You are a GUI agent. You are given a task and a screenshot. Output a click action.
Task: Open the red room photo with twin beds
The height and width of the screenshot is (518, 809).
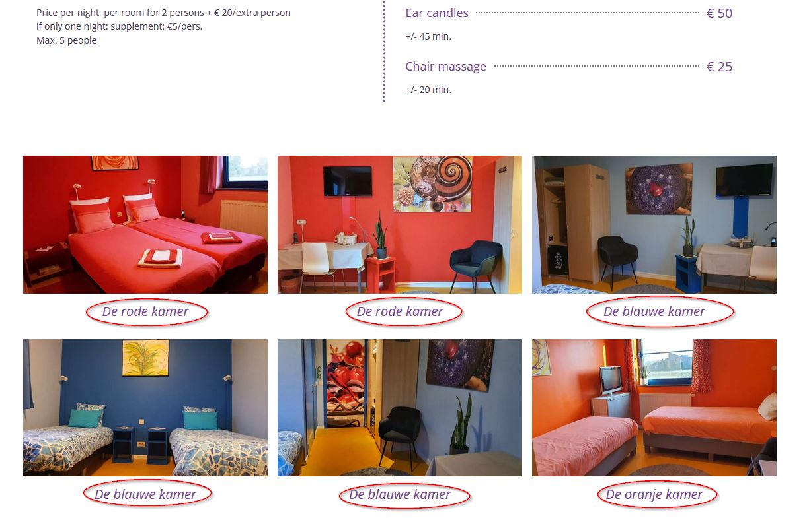click(145, 224)
